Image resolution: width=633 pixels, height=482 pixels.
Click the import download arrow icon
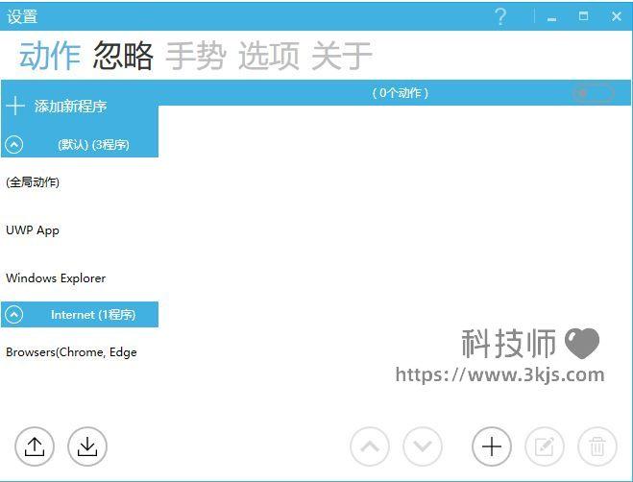[x=87, y=446]
